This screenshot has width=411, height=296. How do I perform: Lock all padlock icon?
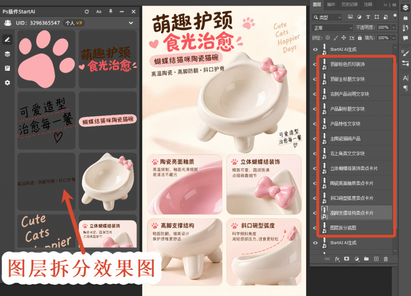[x=360, y=38]
